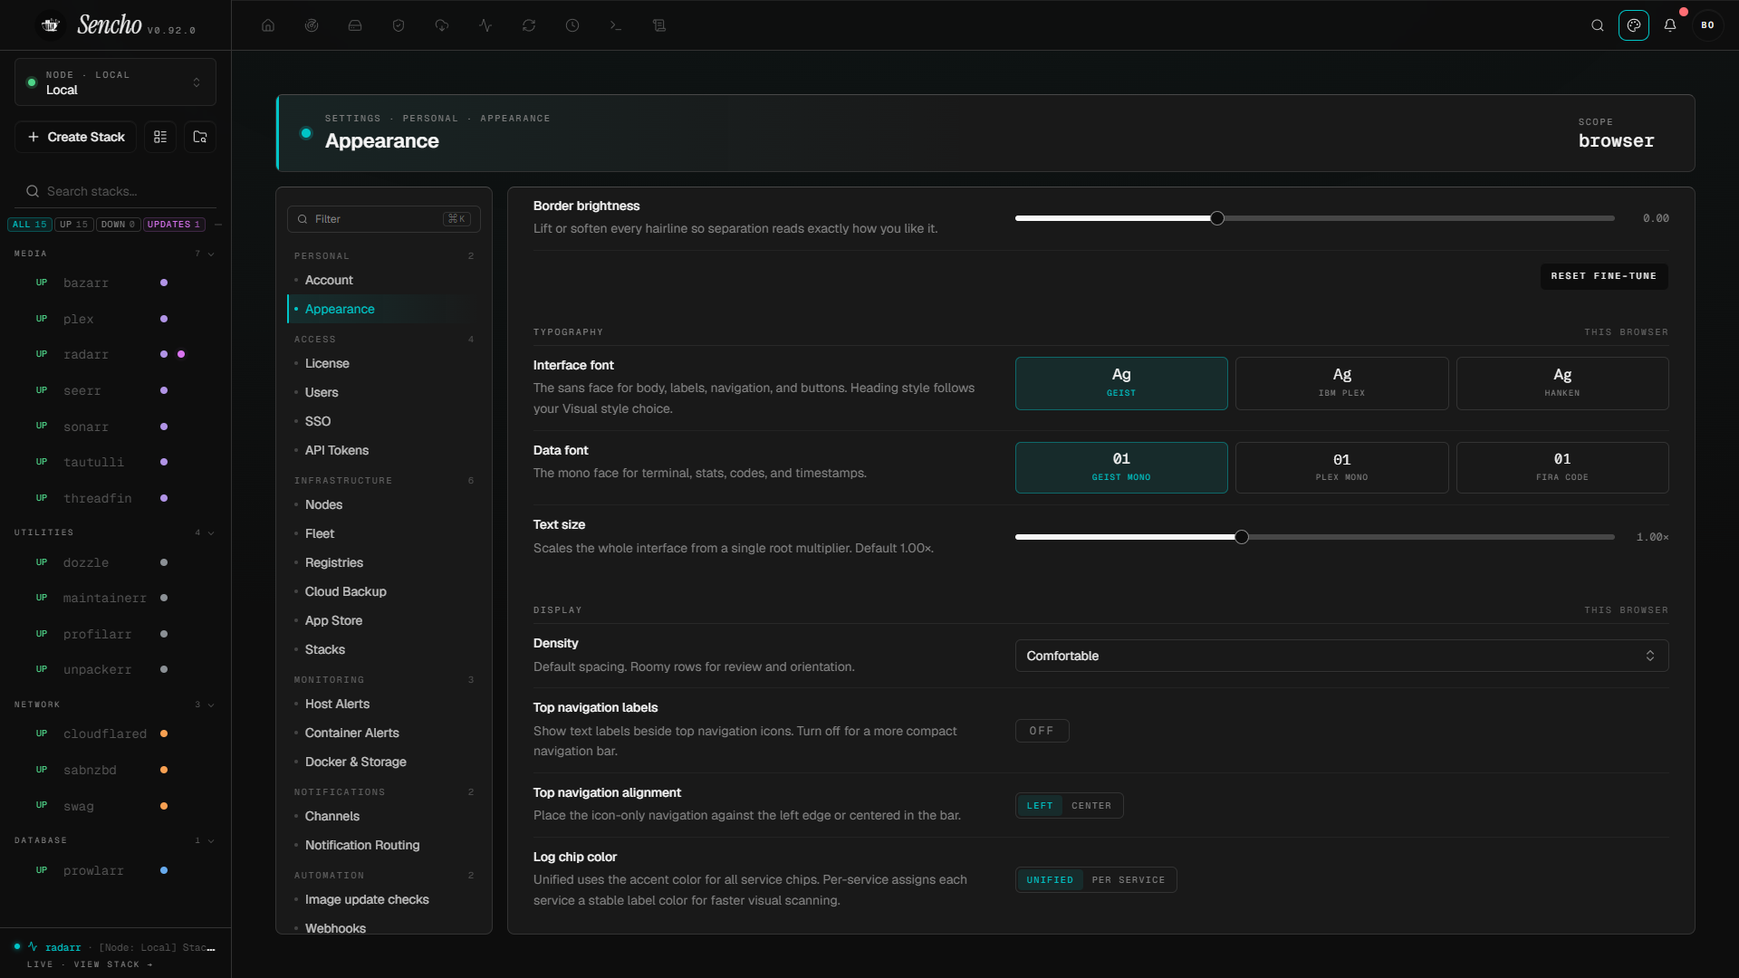
Task: Select CENTER navigation alignment
Action: (1091, 806)
